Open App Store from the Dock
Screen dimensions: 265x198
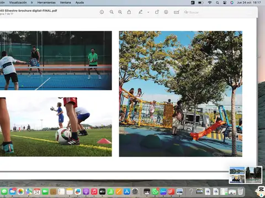click(127, 192)
